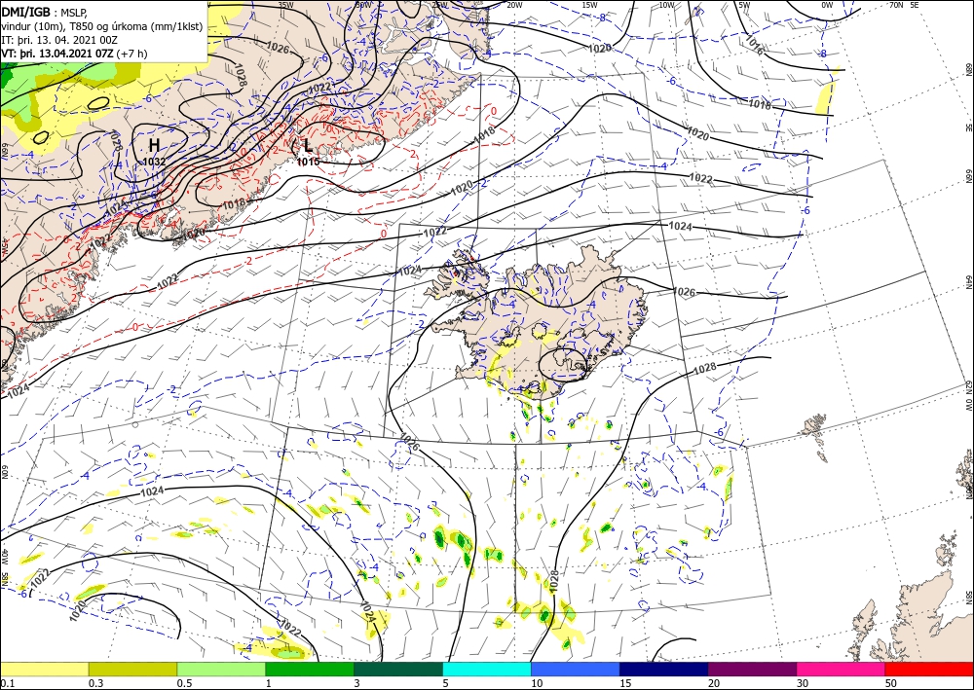Image resolution: width=974 pixels, height=690 pixels.
Task: Click the high pressure 'H' symbol over Greenland
Action: click(154, 145)
